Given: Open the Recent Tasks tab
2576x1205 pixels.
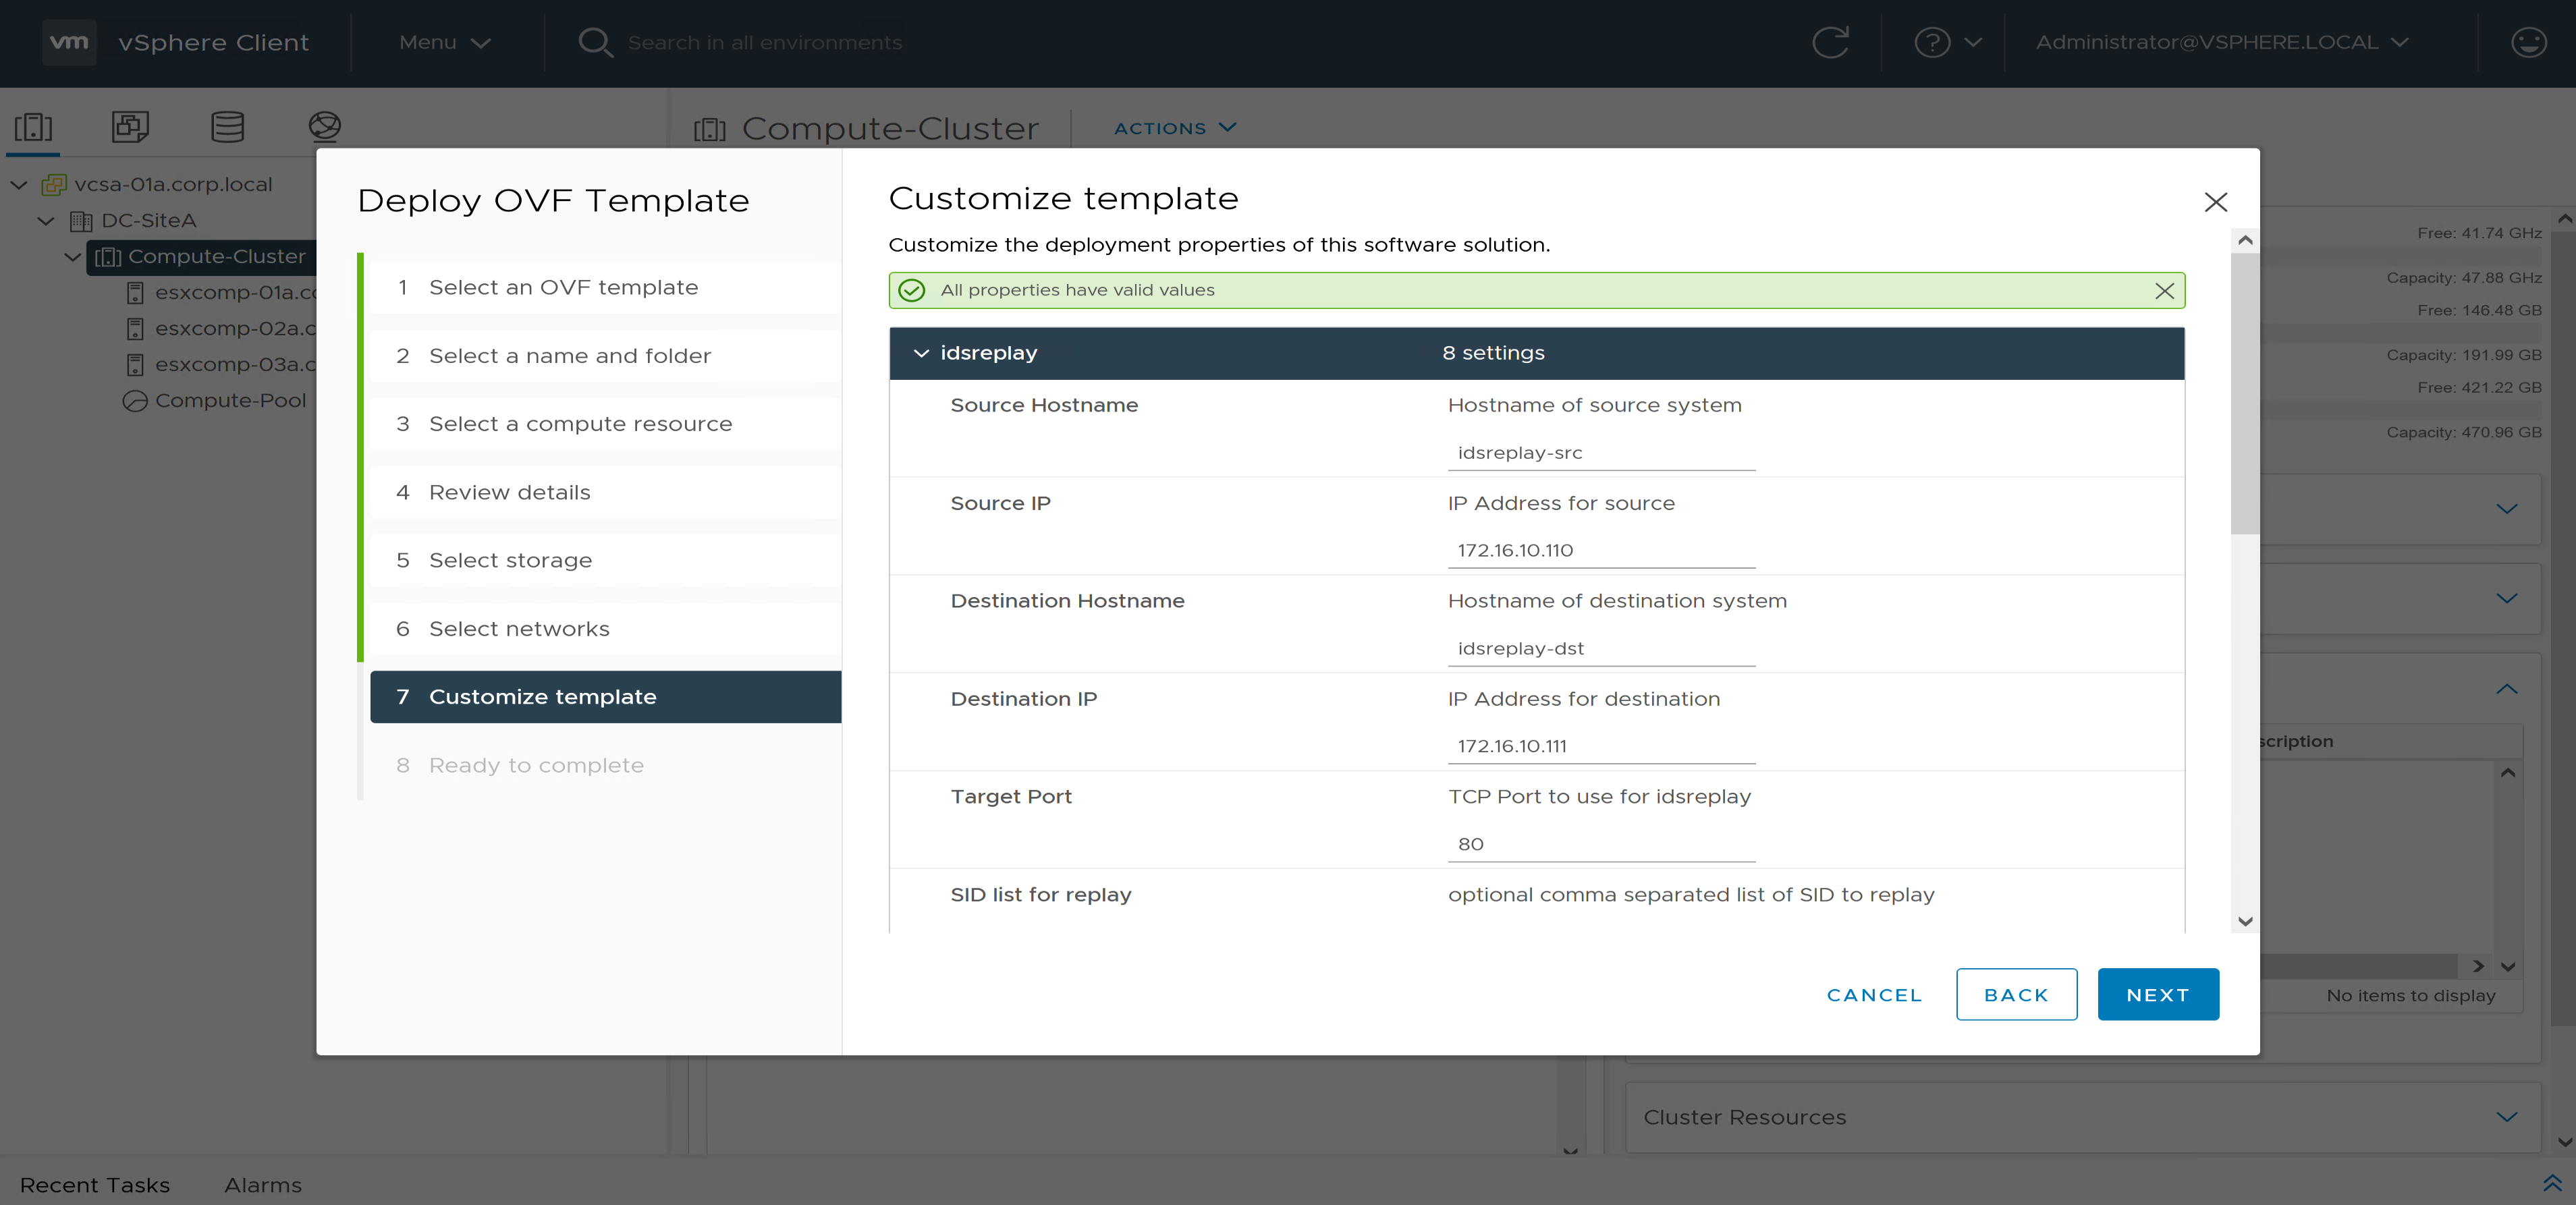Looking at the screenshot, I should tap(95, 1185).
